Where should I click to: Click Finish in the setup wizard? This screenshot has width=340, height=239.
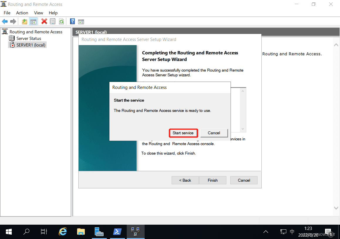click(213, 180)
